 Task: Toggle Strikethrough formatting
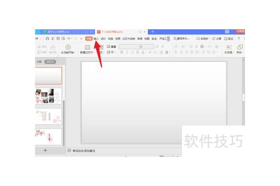pos(138,52)
